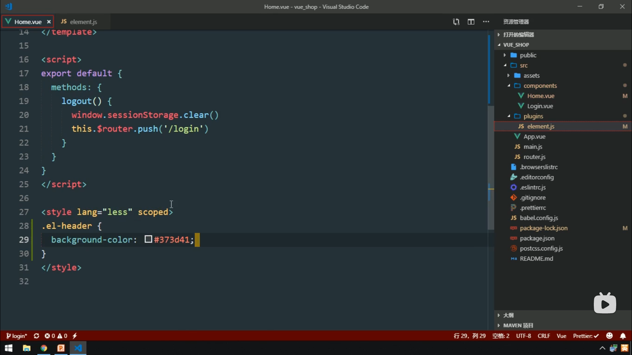The width and height of the screenshot is (632, 355).
Task: Split the editor with the split icon
Action: (x=471, y=22)
